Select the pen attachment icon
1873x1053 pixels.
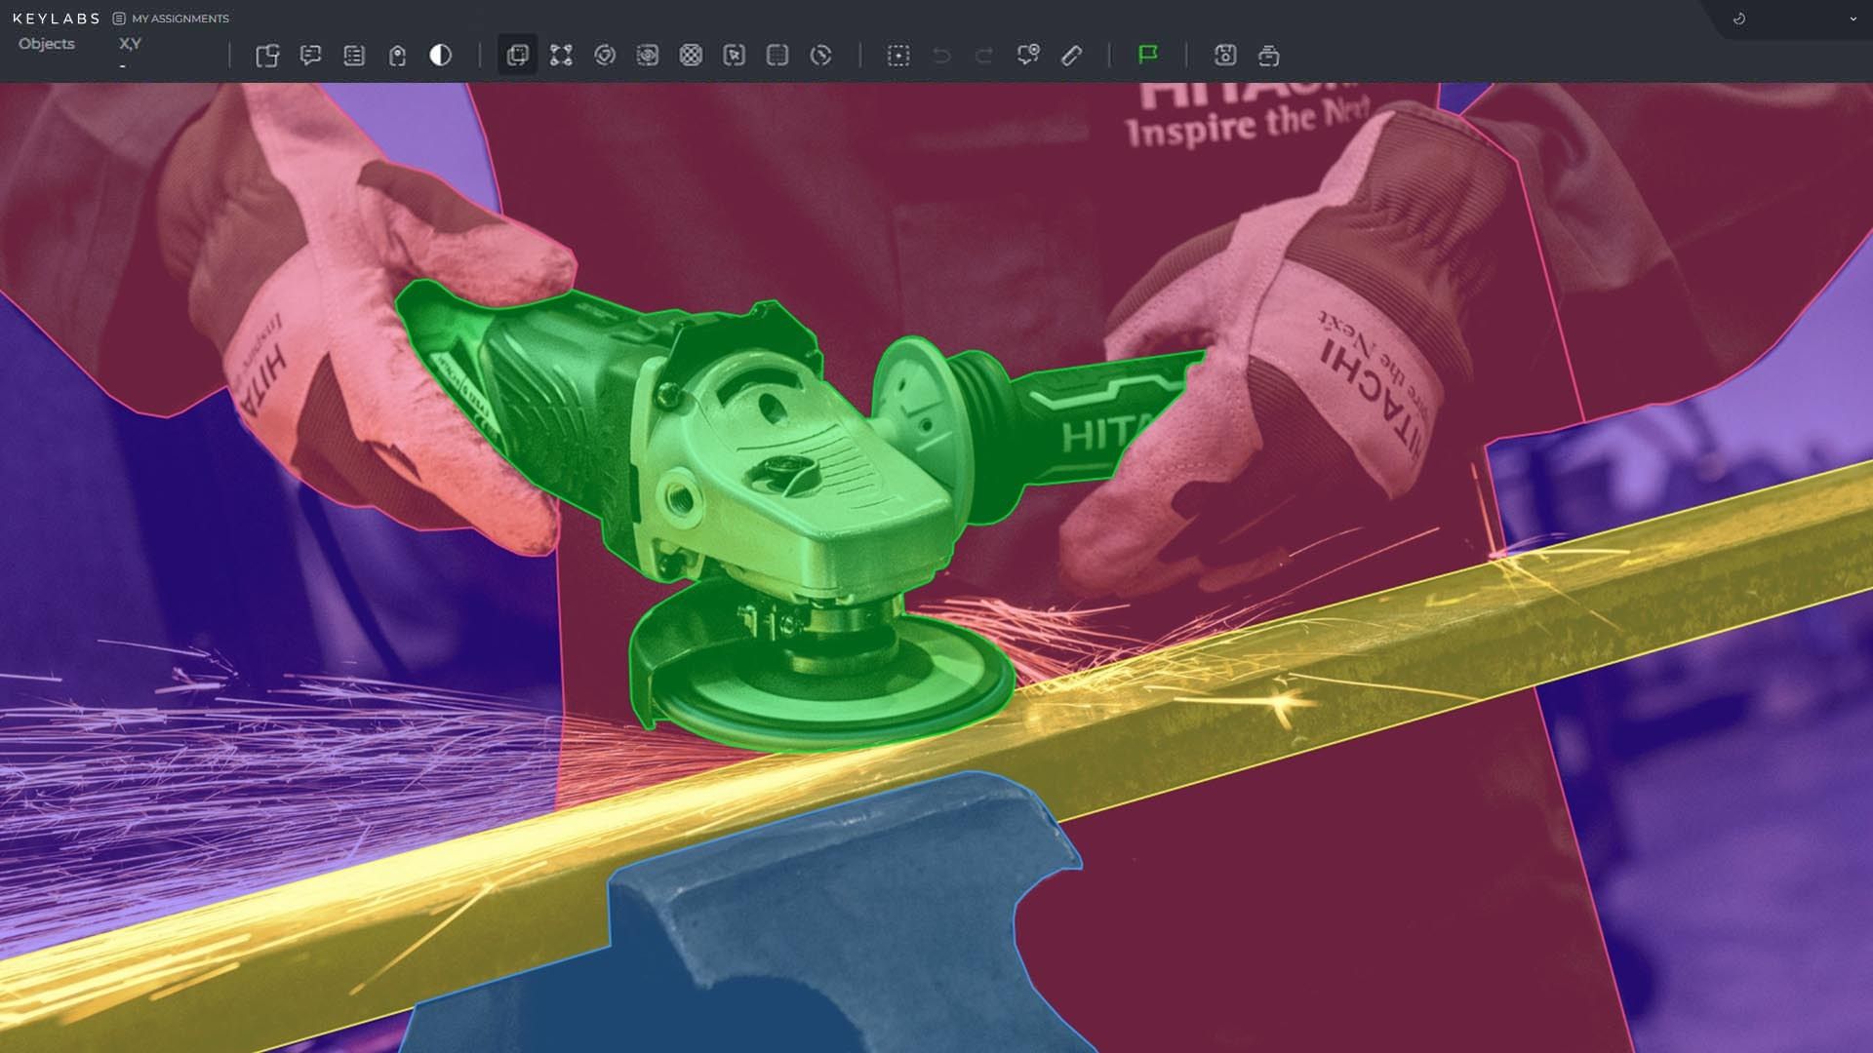coord(1071,57)
